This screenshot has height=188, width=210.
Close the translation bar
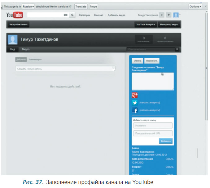(206, 6)
